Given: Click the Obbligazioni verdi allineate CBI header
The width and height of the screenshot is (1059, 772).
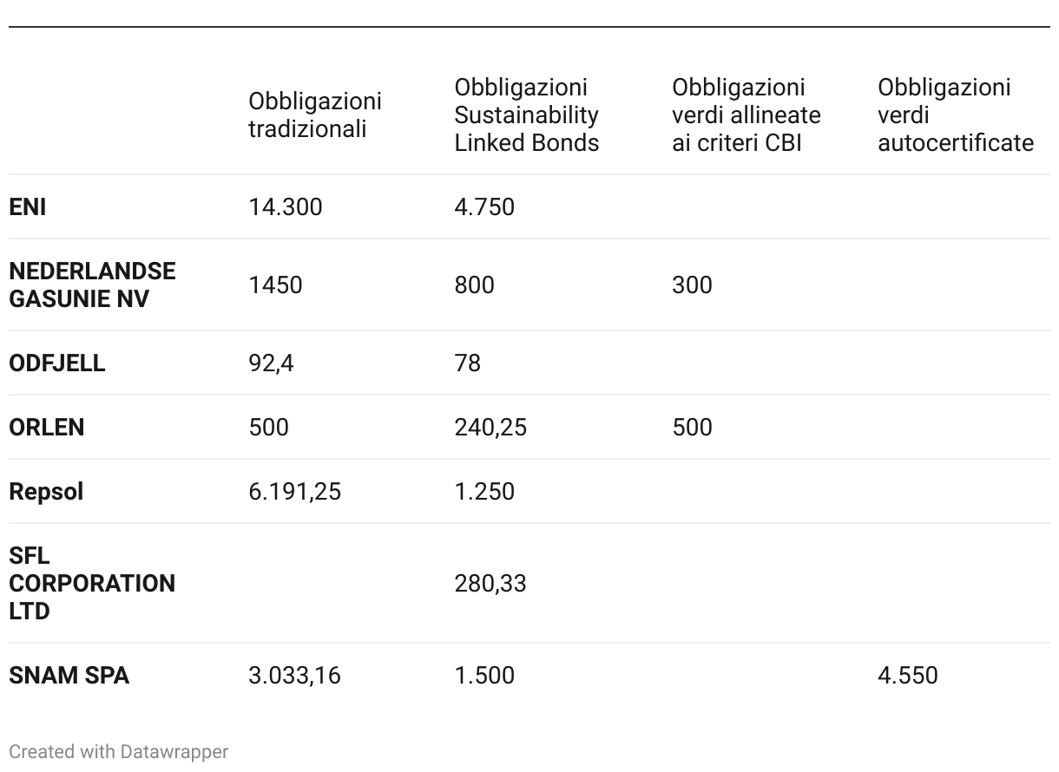Looking at the screenshot, I should [x=746, y=115].
